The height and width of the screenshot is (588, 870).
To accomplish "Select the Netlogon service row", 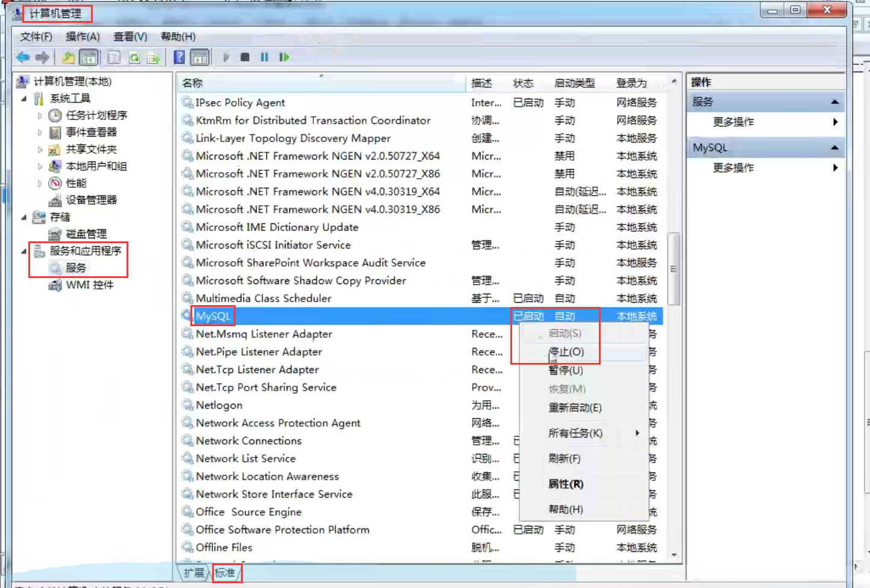I will (349, 406).
